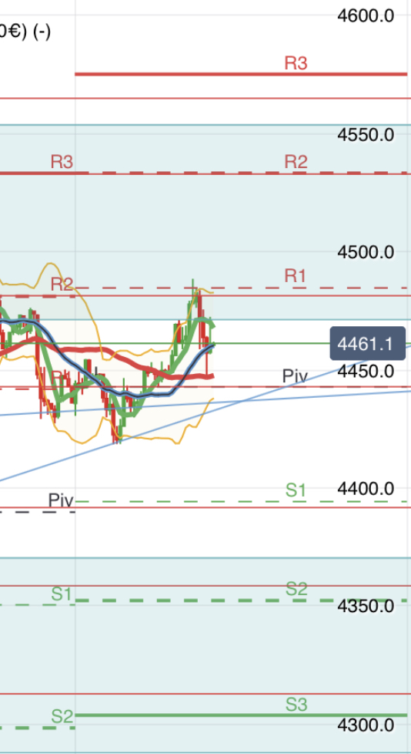This screenshot has height=754, width=411.
Task: Select the 4400.0 price axis label
Action: [366, 489]
